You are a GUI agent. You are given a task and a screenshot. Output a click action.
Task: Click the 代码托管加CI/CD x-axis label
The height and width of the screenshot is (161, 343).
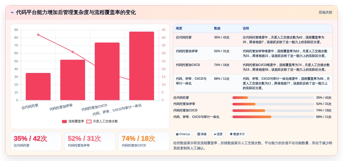pyautogui.click(x=94, y=108)
